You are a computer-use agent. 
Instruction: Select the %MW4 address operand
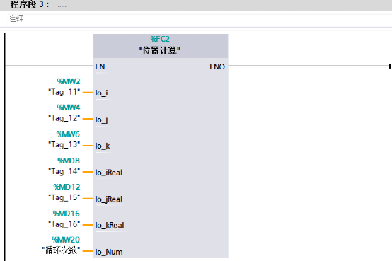click(x=69, y=108)
